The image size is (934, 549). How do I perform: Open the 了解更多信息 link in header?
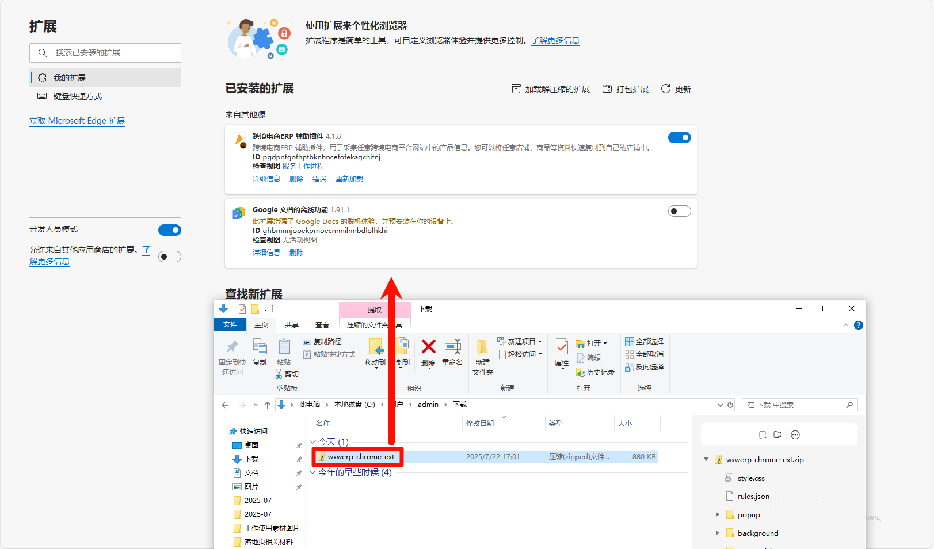coord(555,40)
